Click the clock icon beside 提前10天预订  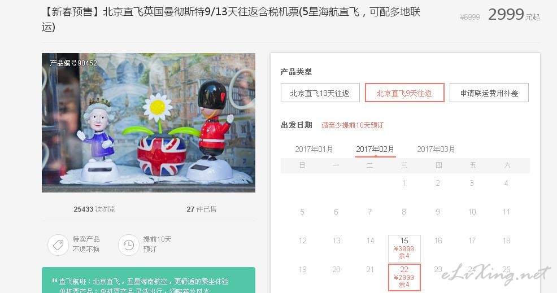click(x=129, y=244)
